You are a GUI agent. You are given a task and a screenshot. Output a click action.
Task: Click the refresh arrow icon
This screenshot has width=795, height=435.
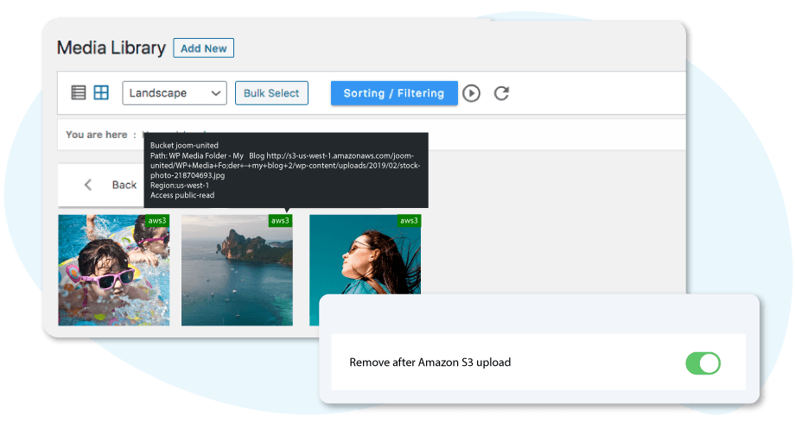tap(501, 93)
